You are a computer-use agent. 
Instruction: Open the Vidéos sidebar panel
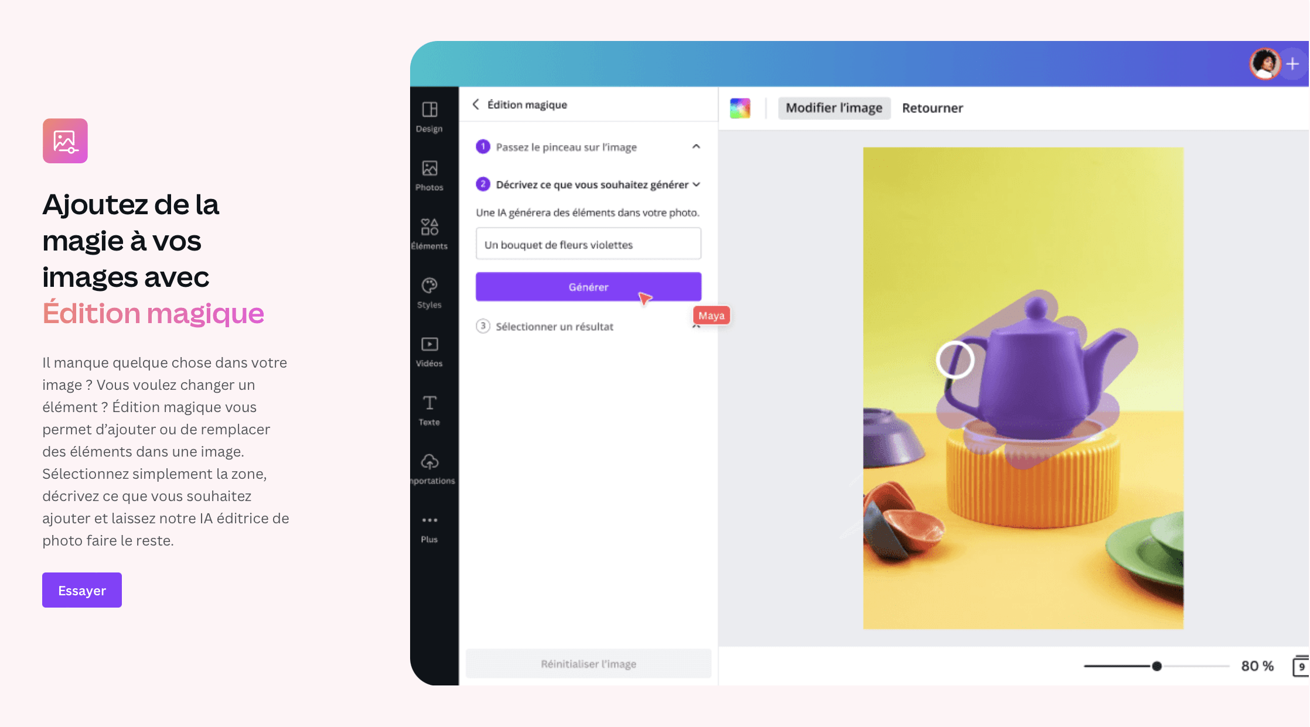[x=429, y=352]
